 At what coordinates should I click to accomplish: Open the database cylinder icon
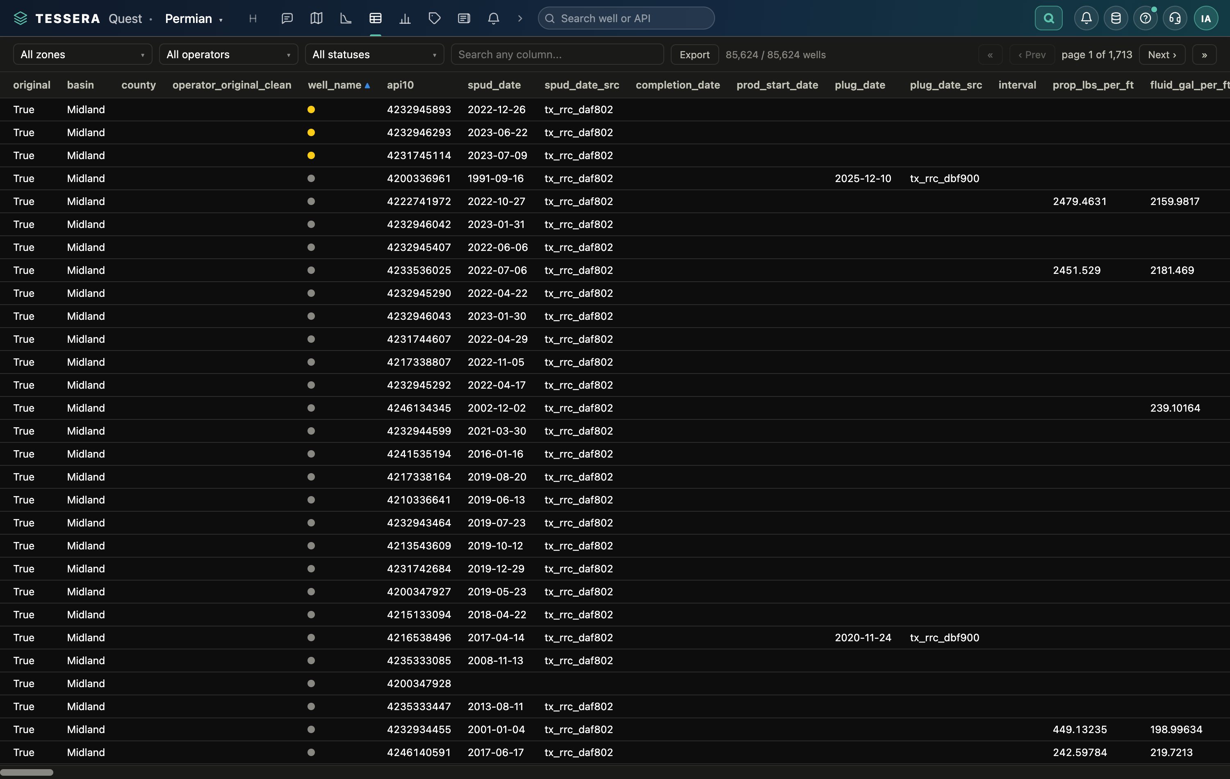1116,18
